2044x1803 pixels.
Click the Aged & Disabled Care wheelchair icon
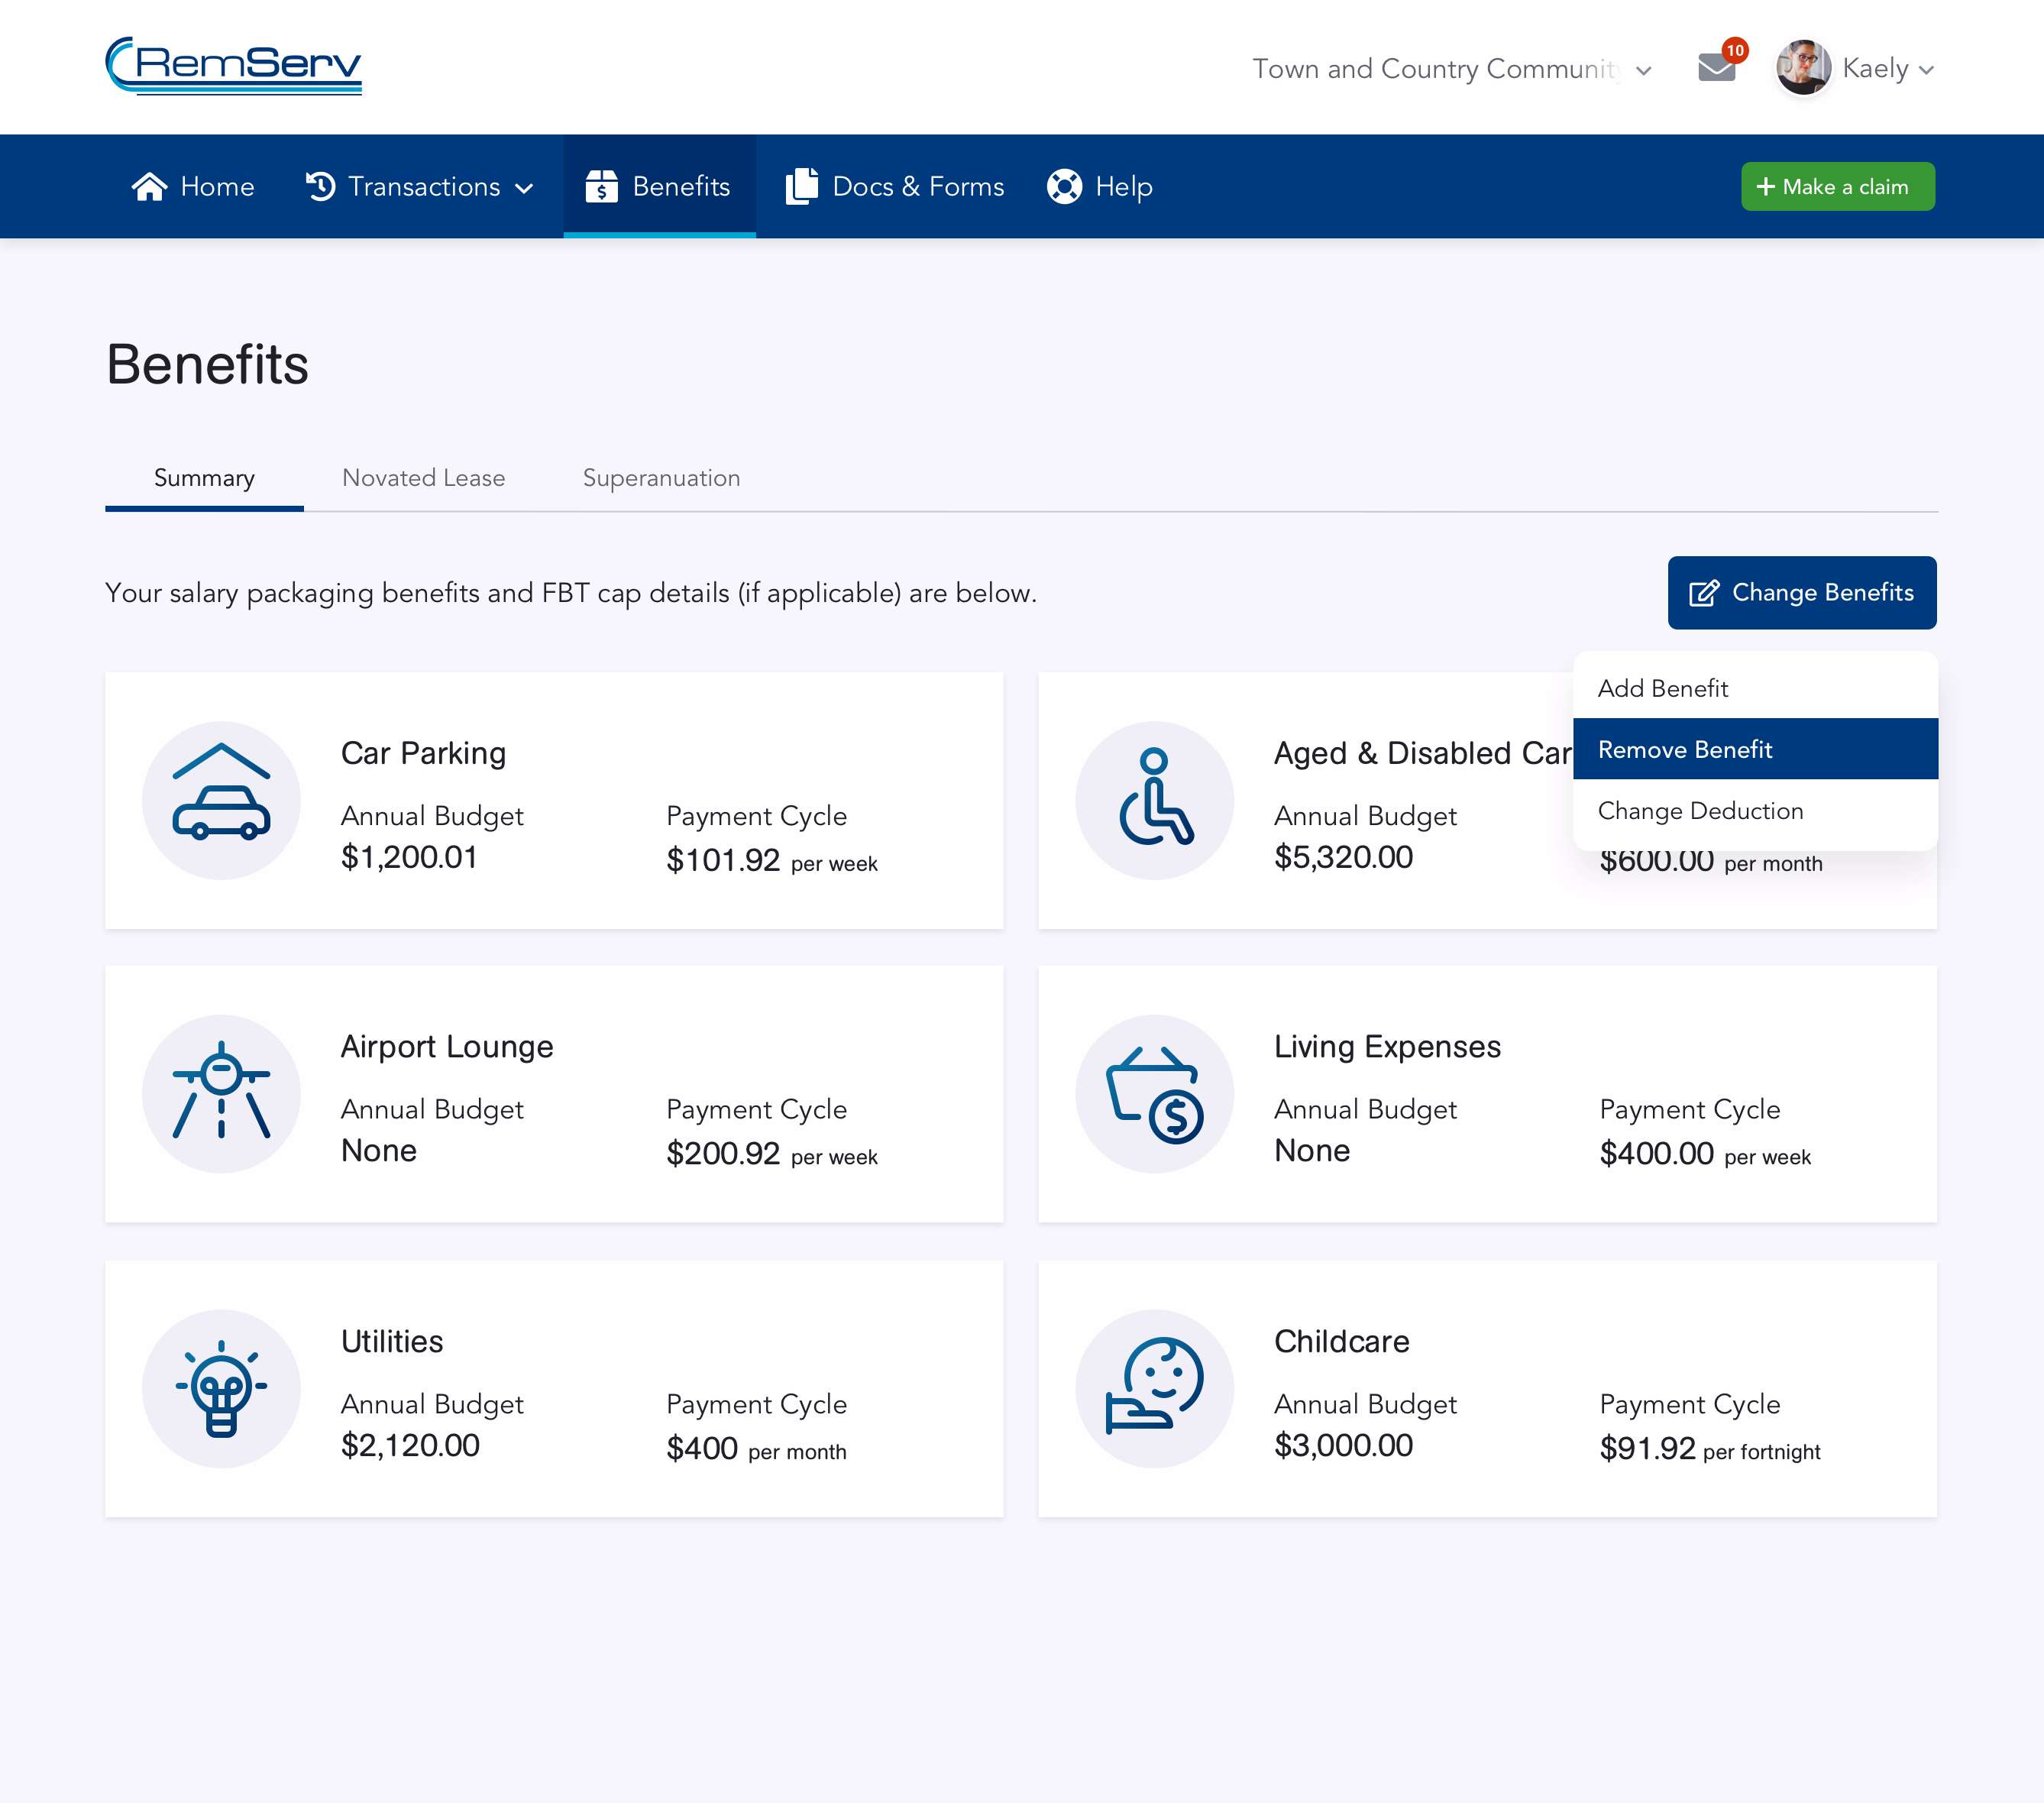pos(1154,800)
